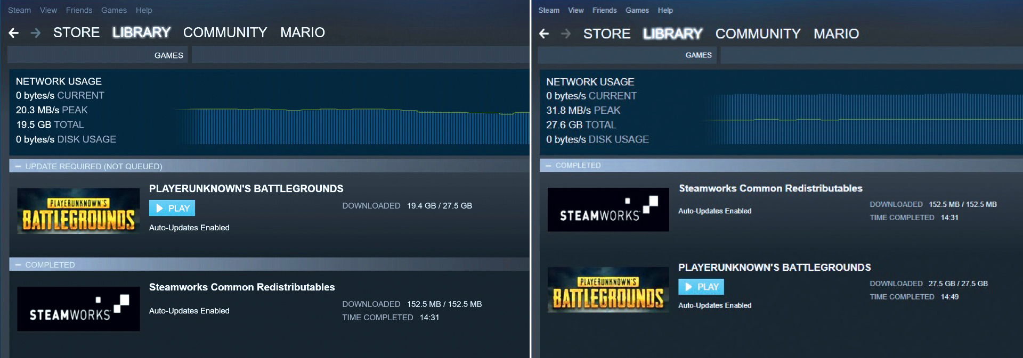This screenshot has height=358, width=1023.
Task: Click the forward arrow in the right Steam window
Action: pyautogui.click(x=566, y=34)
